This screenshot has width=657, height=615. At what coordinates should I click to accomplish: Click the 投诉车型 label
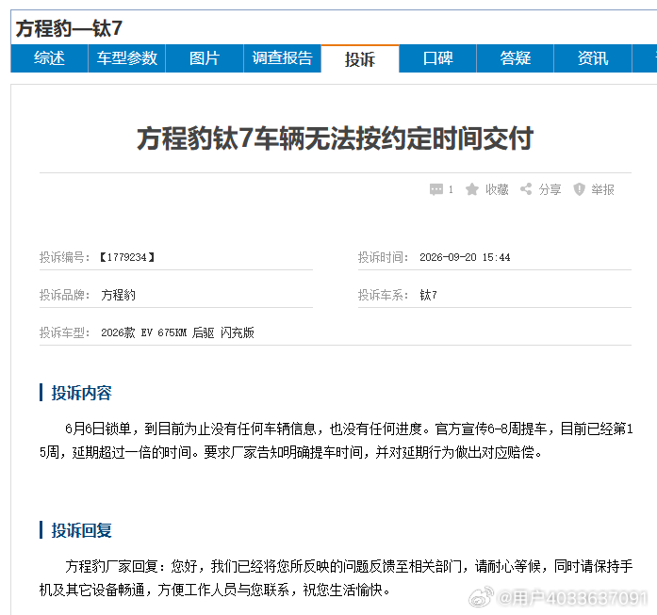(x=64, y=332)
